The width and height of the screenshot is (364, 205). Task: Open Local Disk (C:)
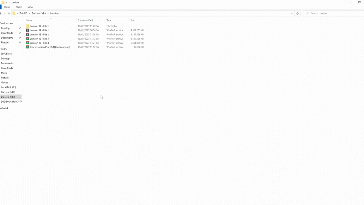8,87
